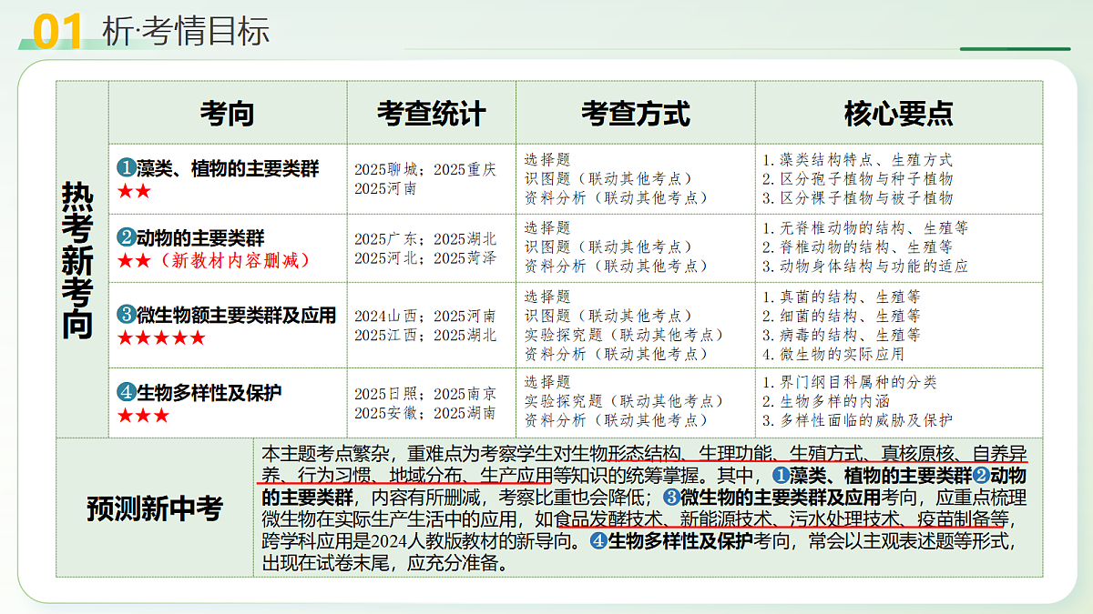The image size is (1093, 614).
Task: Click the cell 2025日照；2025南京
Action: 425,393
